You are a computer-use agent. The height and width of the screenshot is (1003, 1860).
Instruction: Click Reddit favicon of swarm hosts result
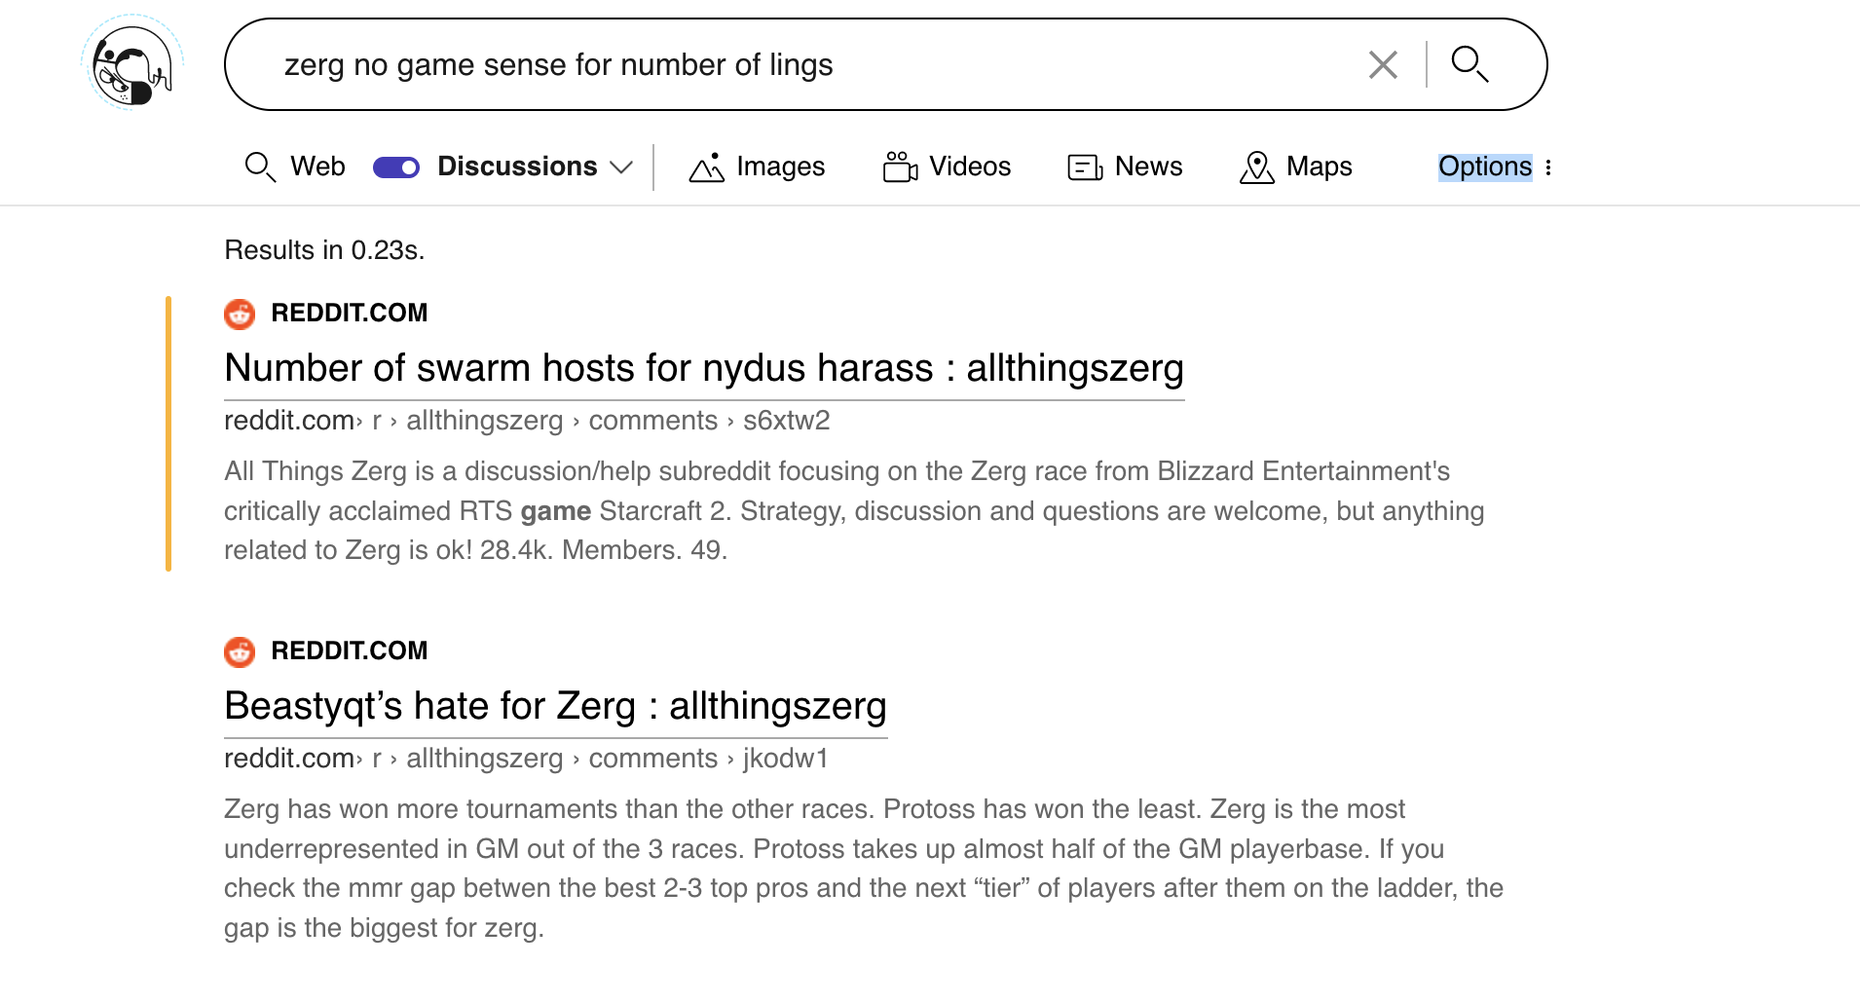tap(240, 314)
